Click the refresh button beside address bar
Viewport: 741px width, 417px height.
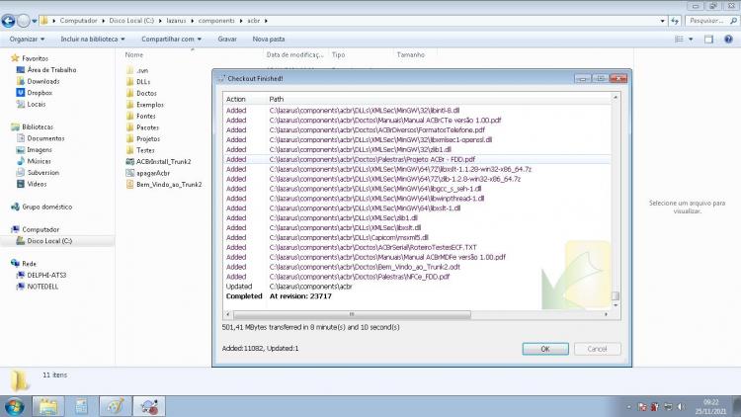tap(675, 21)
